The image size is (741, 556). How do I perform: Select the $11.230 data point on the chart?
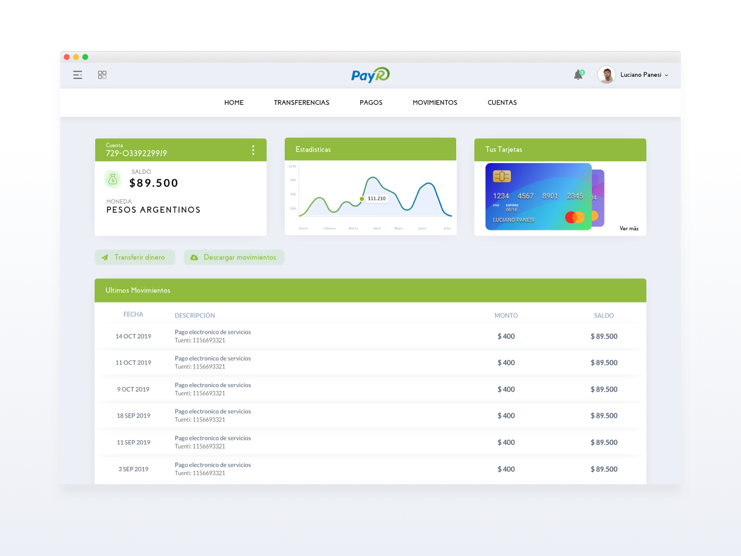[x=362, y=198]
